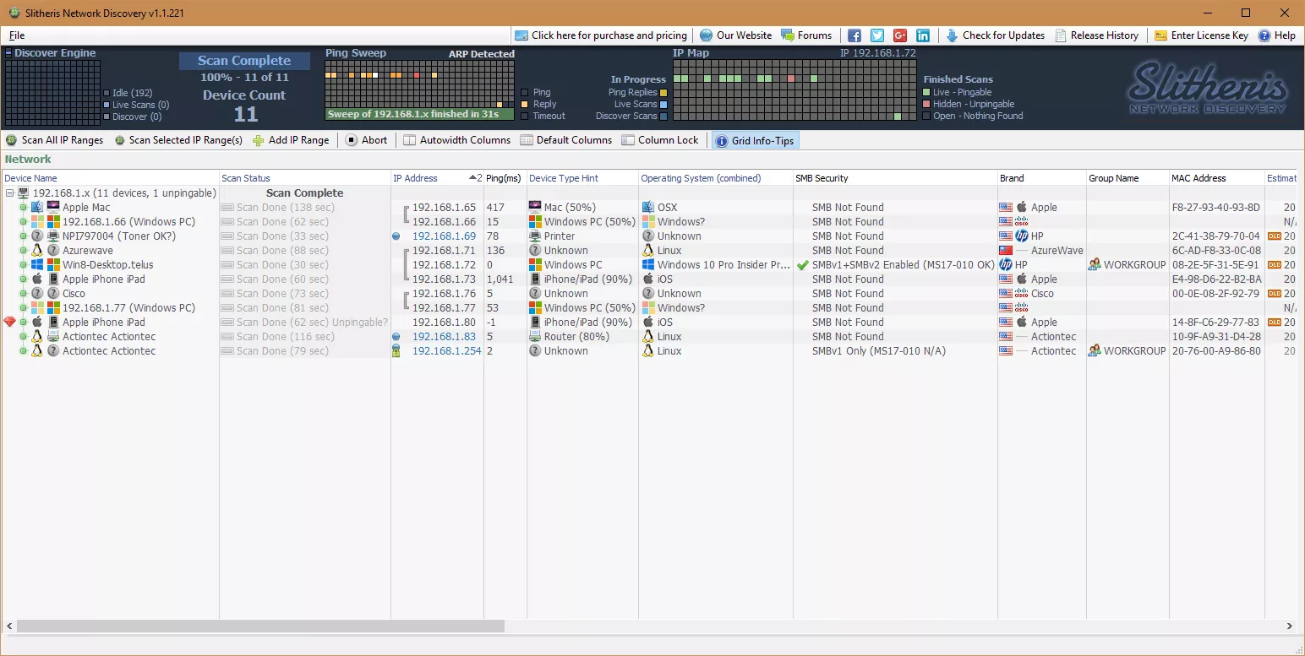Click the Windows 10 Pro Insider OS icon
The height and width of the screenshot is (656, 1305).
[647, 265]
